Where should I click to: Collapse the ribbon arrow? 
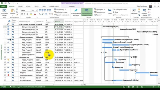pos(158,17)
